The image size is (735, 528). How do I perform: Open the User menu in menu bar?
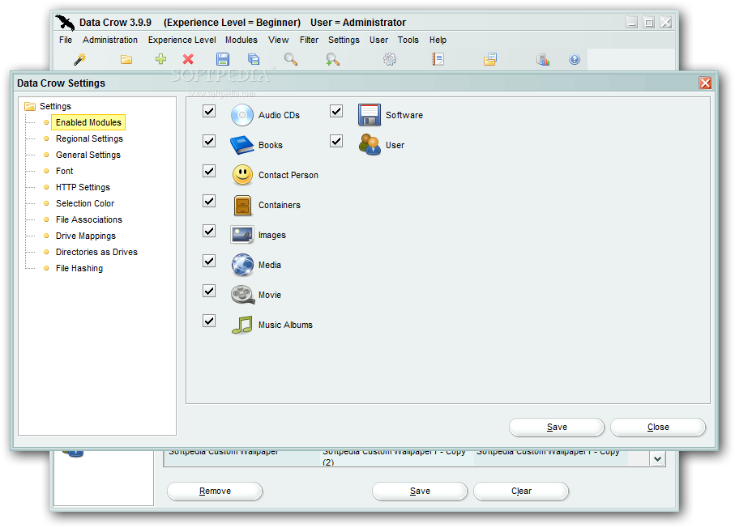pyautogui.click(x=378, y=40)
